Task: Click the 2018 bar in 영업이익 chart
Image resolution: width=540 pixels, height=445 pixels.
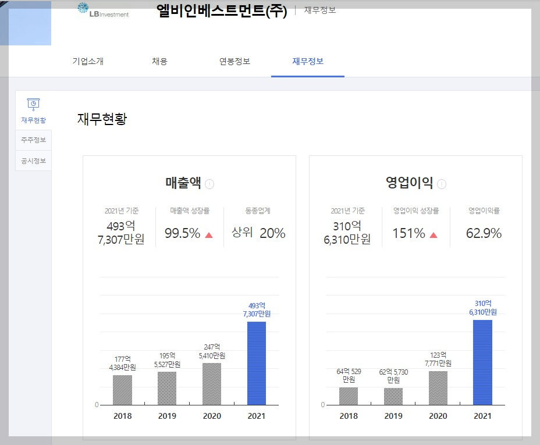Action: click(349, 396)
